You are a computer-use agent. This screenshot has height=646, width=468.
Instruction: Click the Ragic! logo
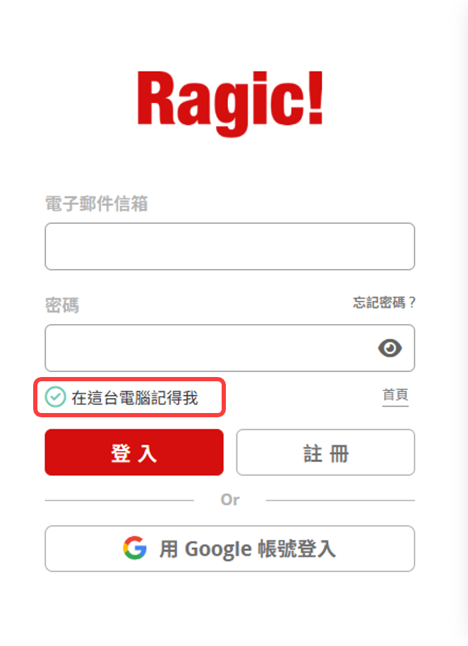pos(230,103)
